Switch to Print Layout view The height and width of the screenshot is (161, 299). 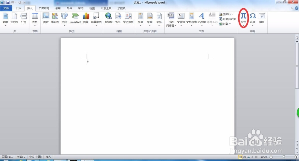coord(240,157)
